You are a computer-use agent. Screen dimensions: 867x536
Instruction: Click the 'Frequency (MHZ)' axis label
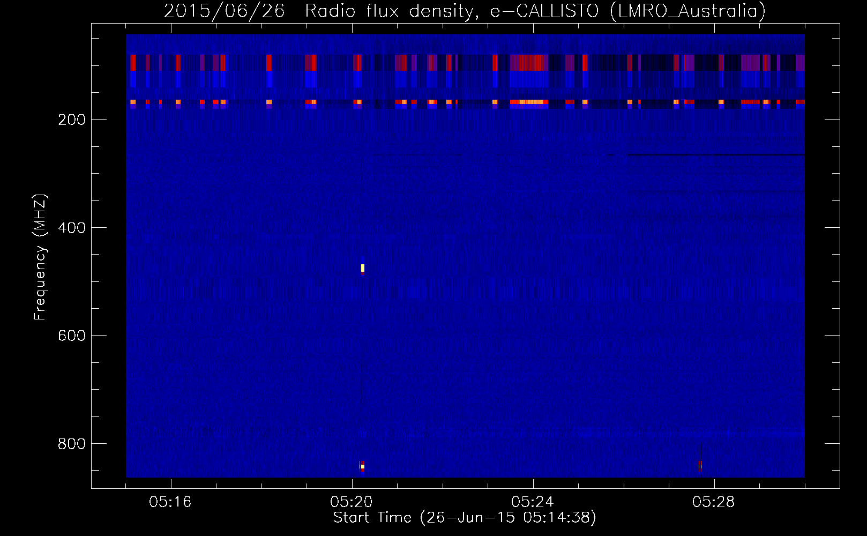coord(40,257)
